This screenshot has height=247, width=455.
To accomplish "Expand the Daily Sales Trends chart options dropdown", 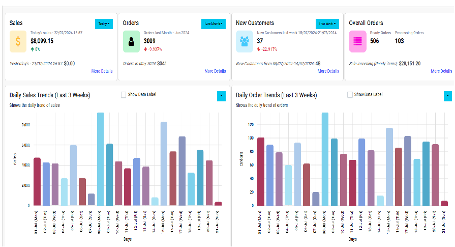I will (222, 96).
